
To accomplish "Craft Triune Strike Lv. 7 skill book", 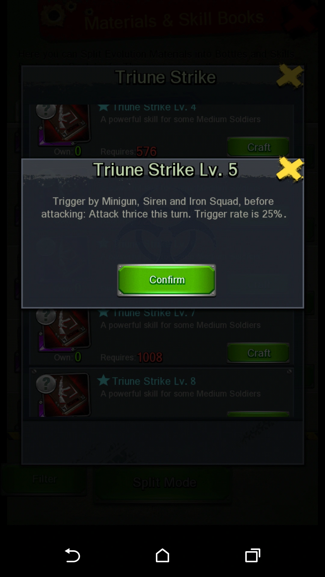I will point(258,353).
